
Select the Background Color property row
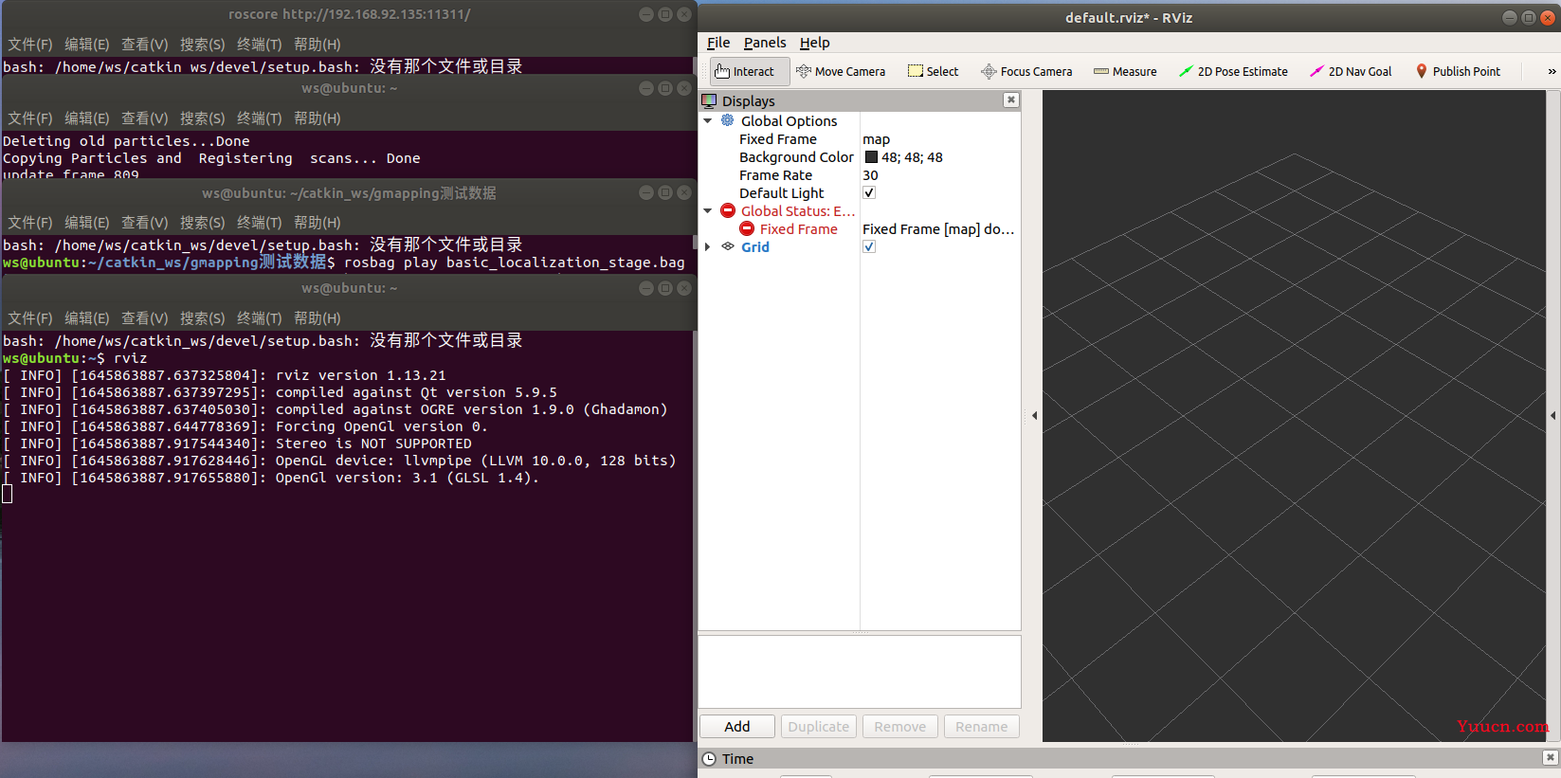point(860,157)
